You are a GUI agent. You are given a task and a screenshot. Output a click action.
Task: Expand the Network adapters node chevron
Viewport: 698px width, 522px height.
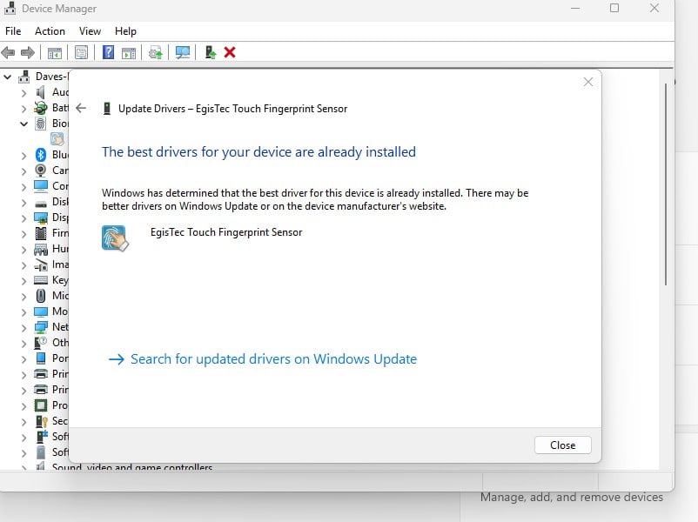pos(24,328)
